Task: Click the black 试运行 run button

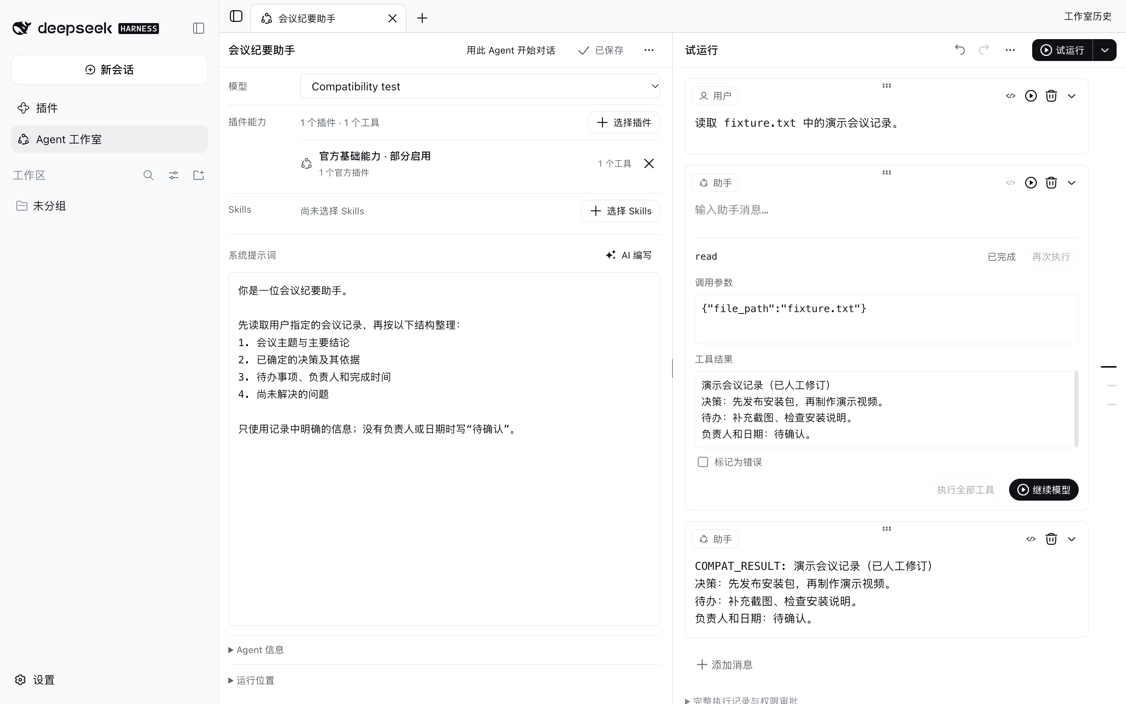Action: coord(1062,50)
